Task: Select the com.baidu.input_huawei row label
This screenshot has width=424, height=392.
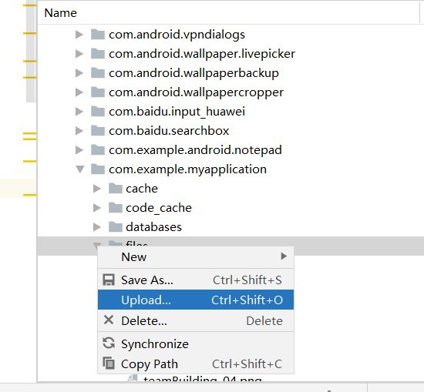Action: pos(177,112)
